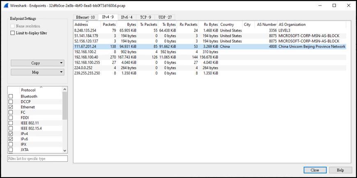
Task: Sort by the Tx Packets column header
Action: pos(147,24)
